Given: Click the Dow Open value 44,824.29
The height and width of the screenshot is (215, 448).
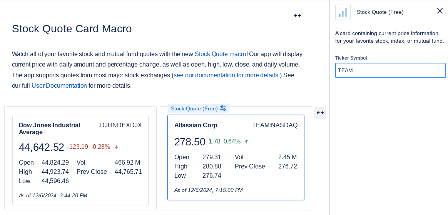Looking at the screenshot, I should point(55,162).
